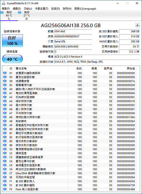Open the 磁碟(D) menu
Image resolution: width=142 pixels, height=194 pixels.
click(56, 8)
